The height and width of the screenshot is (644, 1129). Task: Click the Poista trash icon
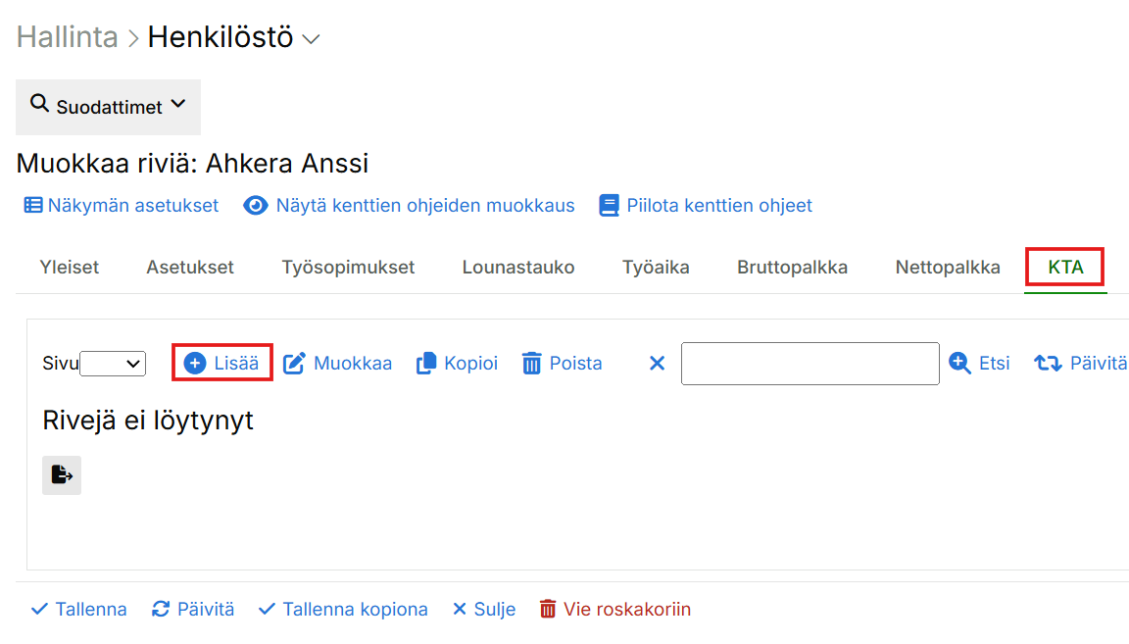(x=531, y=364)
